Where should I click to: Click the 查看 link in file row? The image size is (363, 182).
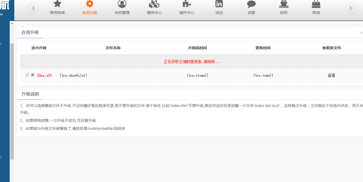point(331,76)
